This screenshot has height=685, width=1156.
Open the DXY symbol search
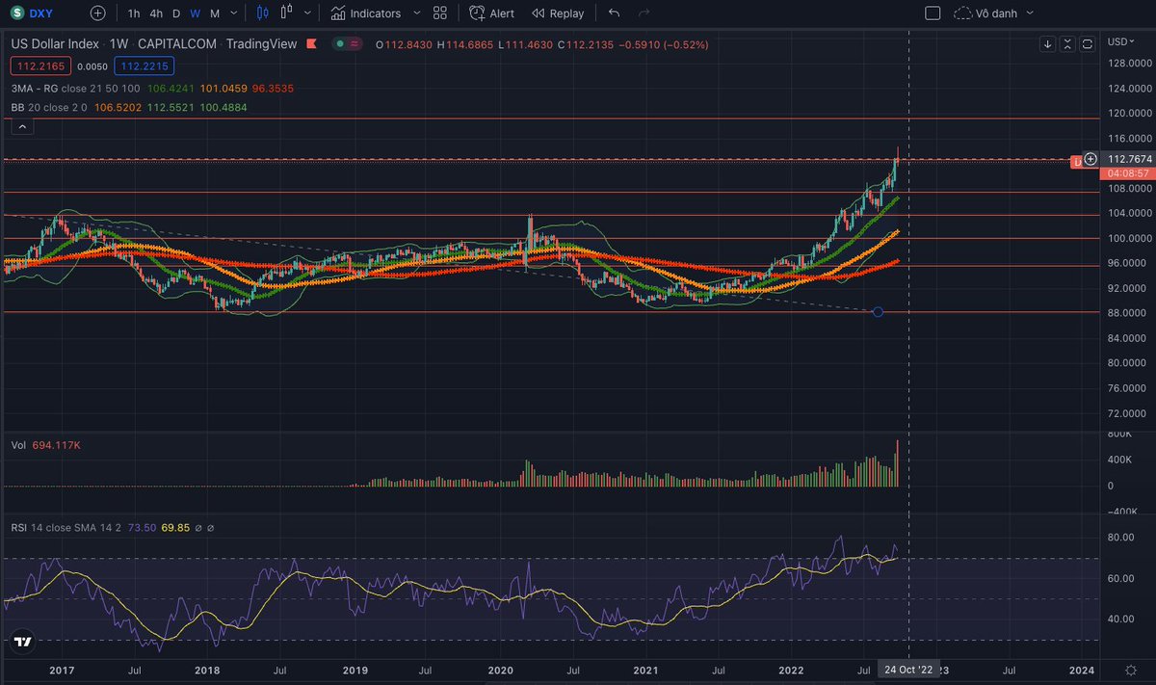point(34,13)
